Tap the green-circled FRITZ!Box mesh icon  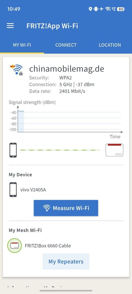tap(14, 246)
